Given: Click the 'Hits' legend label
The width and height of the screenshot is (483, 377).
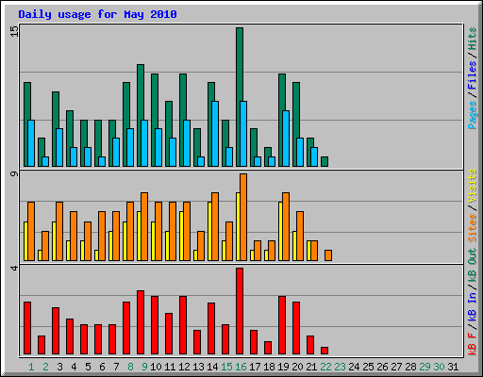Looking at the screenshot, I should pyautogui.click(x=473, y=39).
